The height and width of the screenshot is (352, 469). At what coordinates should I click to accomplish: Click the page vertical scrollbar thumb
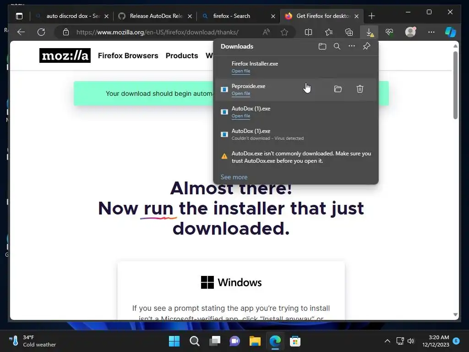click(455, 85)
